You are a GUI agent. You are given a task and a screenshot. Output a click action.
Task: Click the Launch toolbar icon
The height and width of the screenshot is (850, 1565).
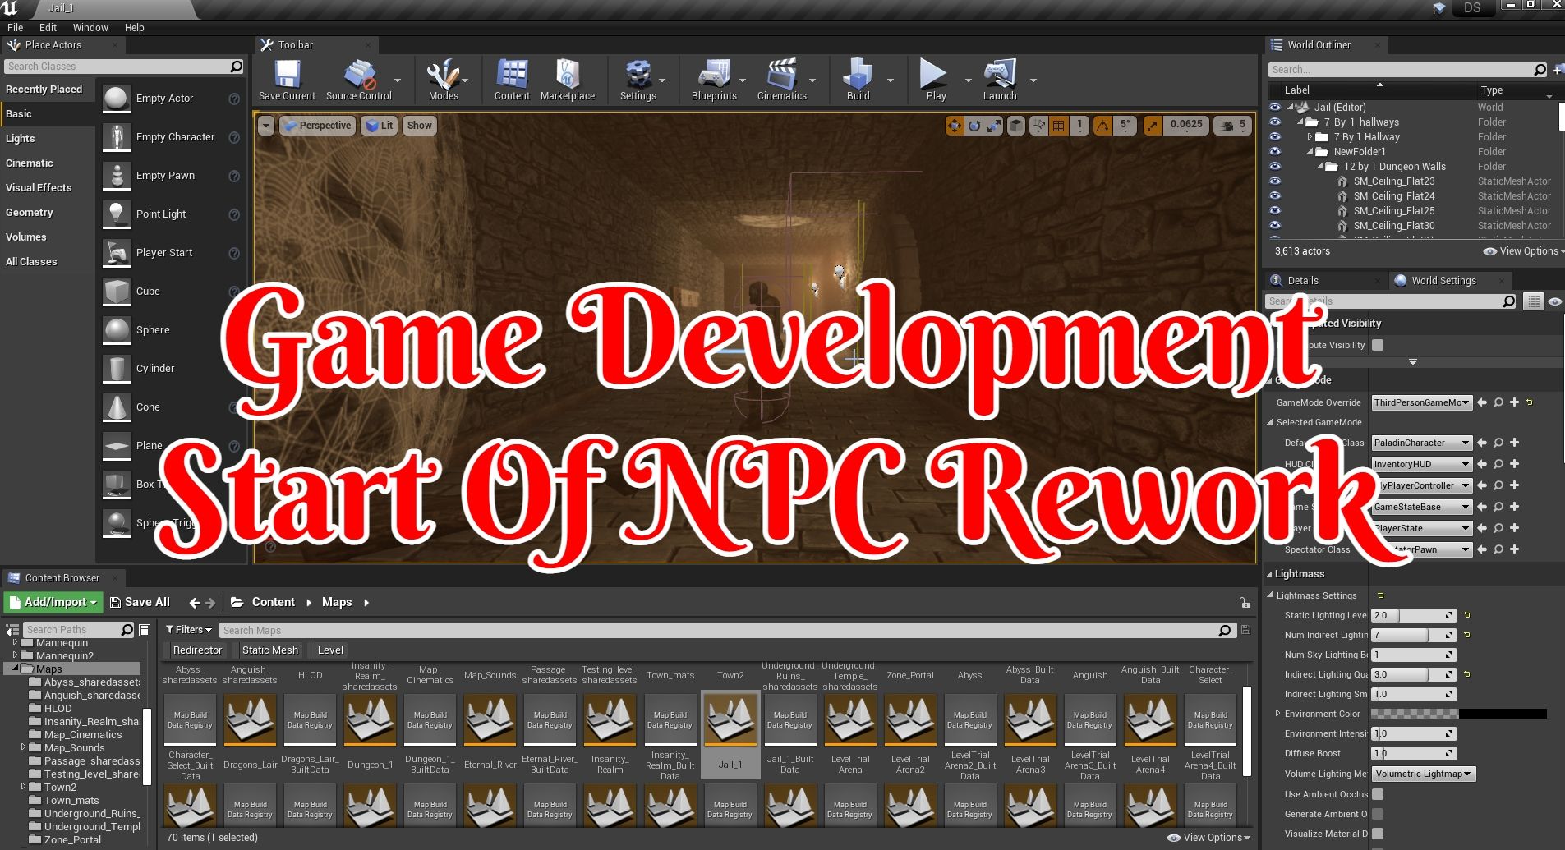(x=1000, y=77)
